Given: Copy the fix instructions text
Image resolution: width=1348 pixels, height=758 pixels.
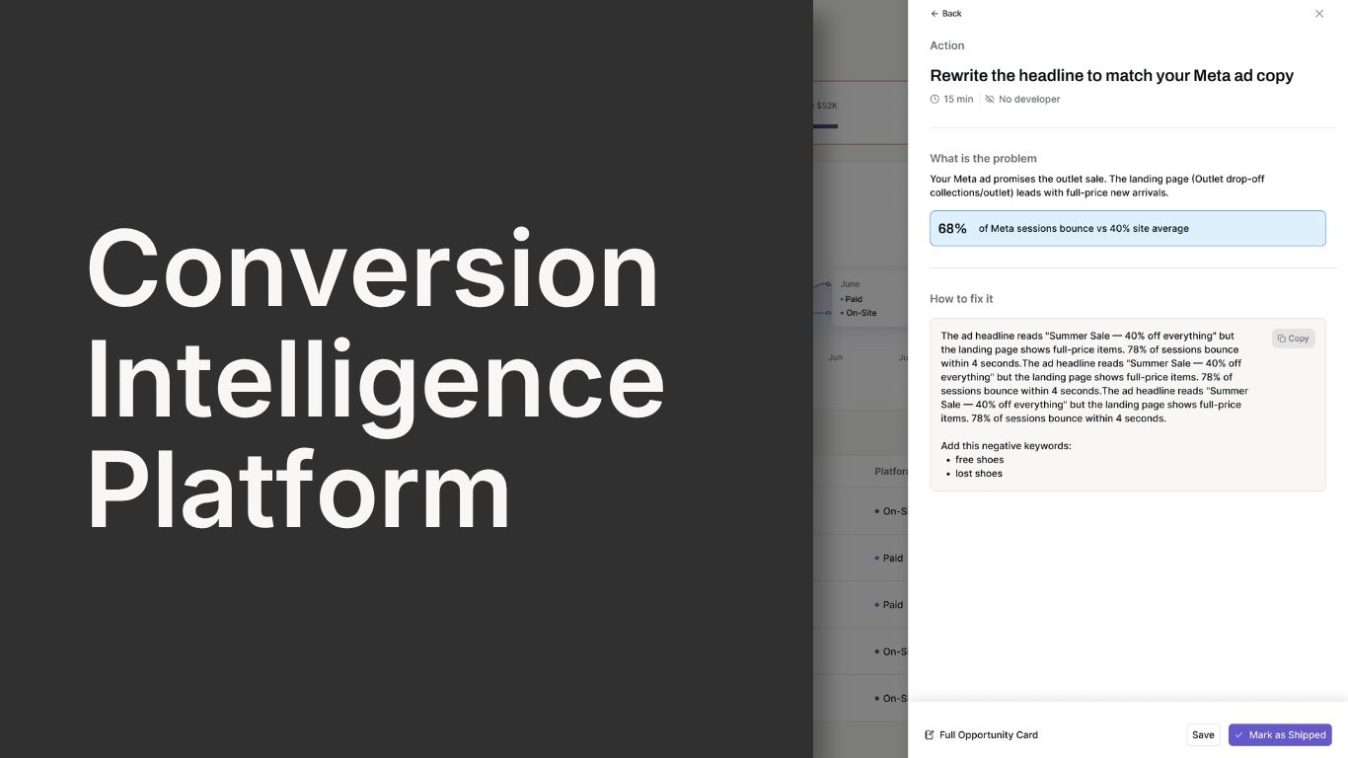Looking at the screenshot, I should coord(1293,339).
